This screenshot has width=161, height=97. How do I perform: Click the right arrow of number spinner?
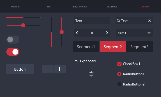[x=107, y=33]
